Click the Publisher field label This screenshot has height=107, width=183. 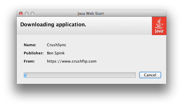click(x=34, y=53)
